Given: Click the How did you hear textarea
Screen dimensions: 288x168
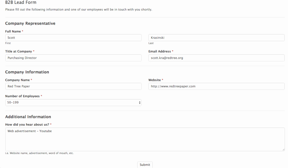Looking at the screenshot, I should pos(145,139).
